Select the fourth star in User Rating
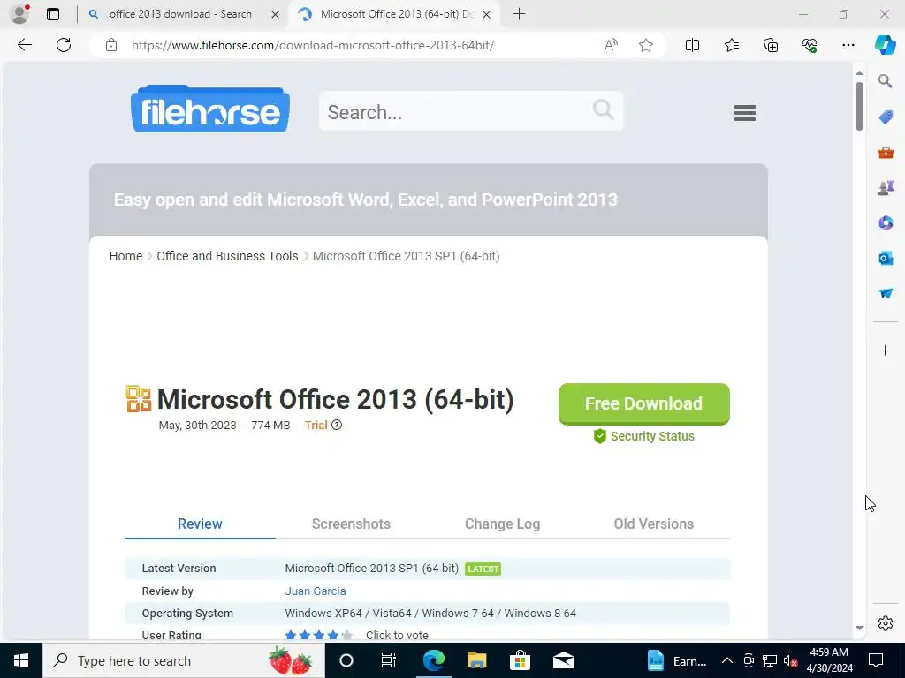The width and height of the screenshot is (905, 678). (333, 635)
